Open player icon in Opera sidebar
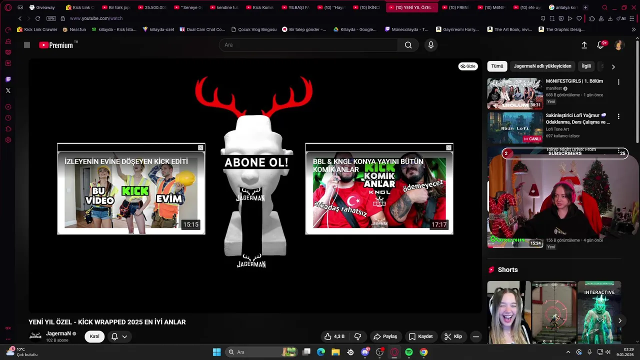 (x=8, y=107)
